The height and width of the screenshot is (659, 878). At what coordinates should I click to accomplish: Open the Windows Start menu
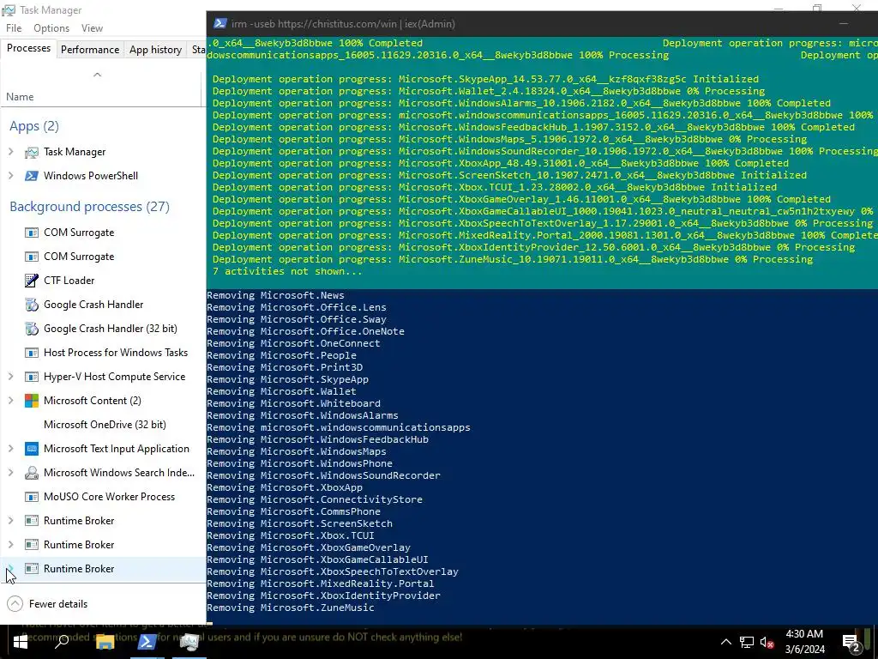(x=21, y=642)
